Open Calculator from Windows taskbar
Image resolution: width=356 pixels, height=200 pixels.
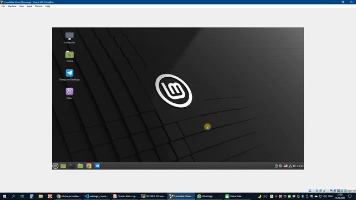32,196
